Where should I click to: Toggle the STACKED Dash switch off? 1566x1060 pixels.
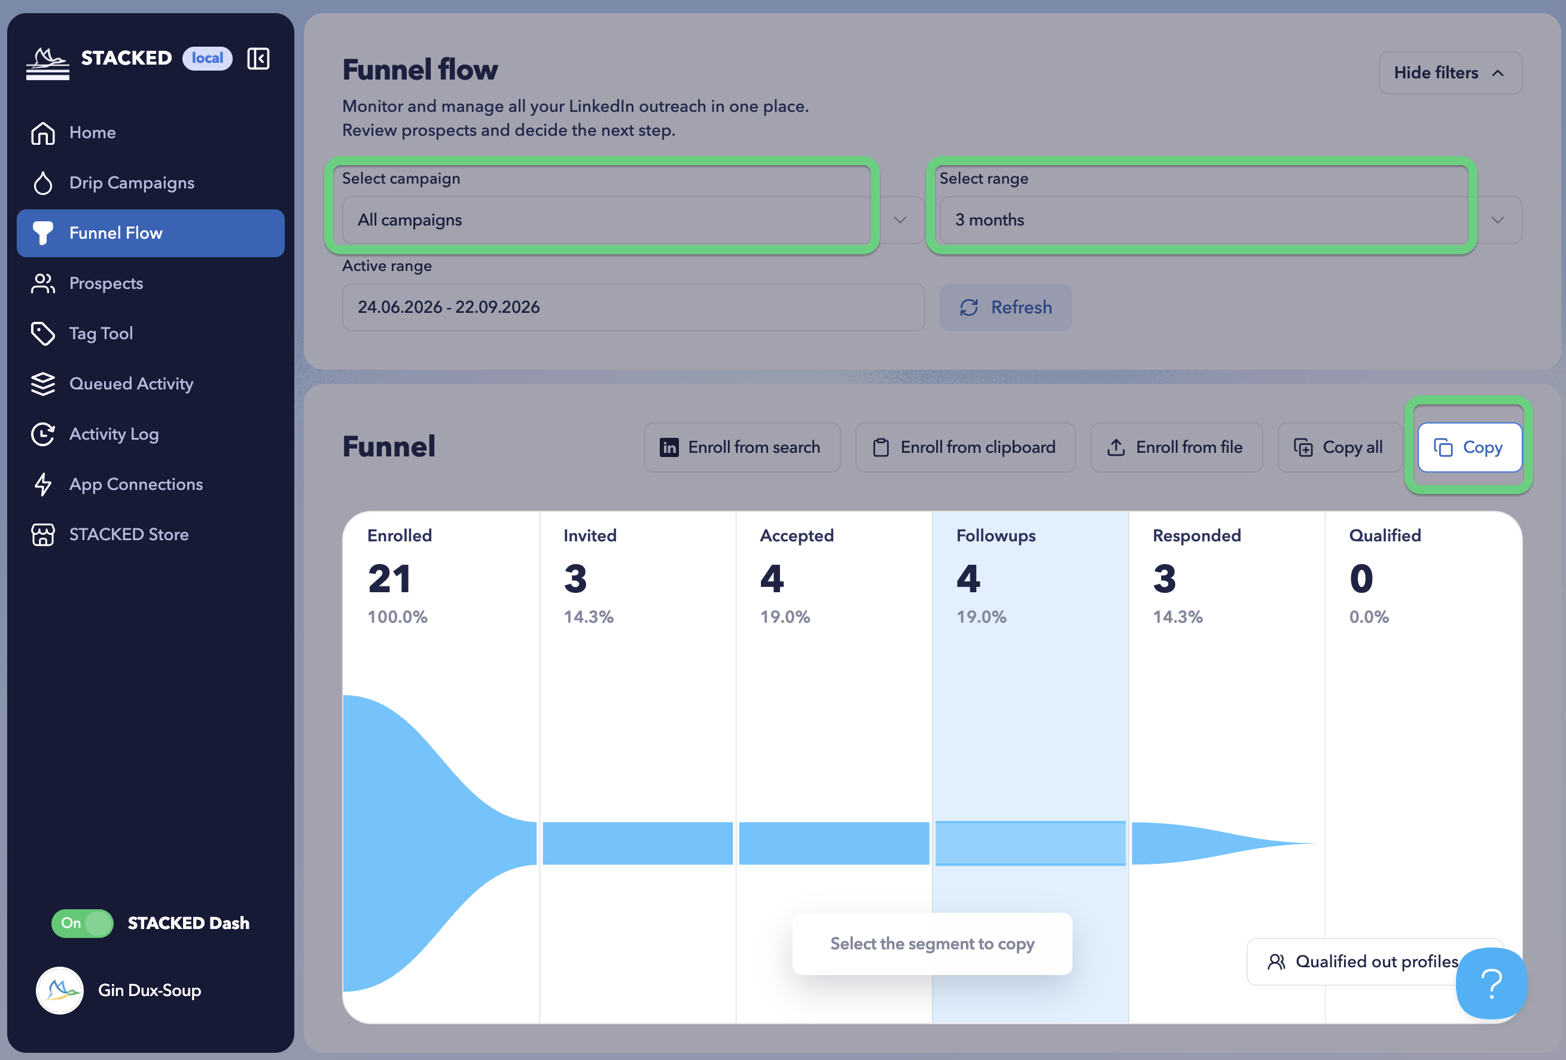[82, 923]
